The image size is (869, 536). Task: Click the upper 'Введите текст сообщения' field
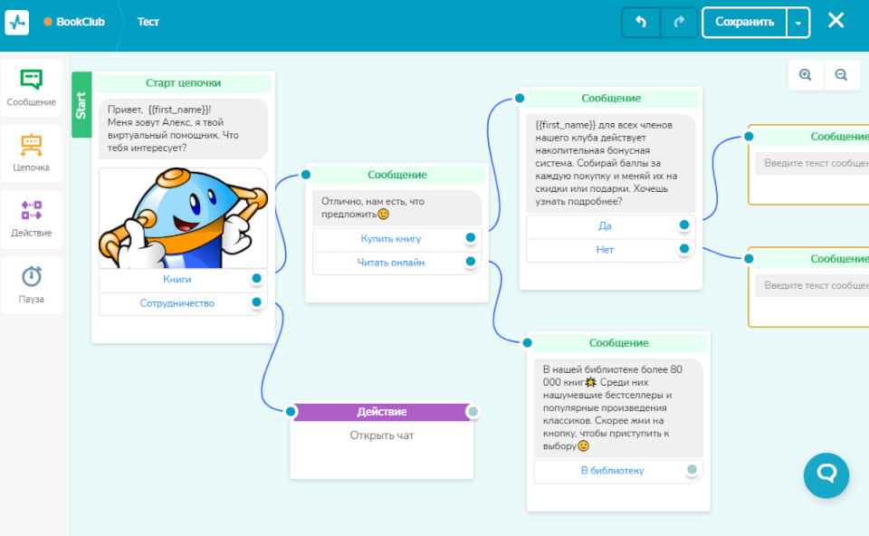pos(813,164)
